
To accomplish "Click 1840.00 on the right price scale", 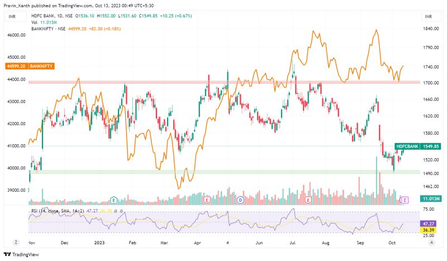I will 431,29.
